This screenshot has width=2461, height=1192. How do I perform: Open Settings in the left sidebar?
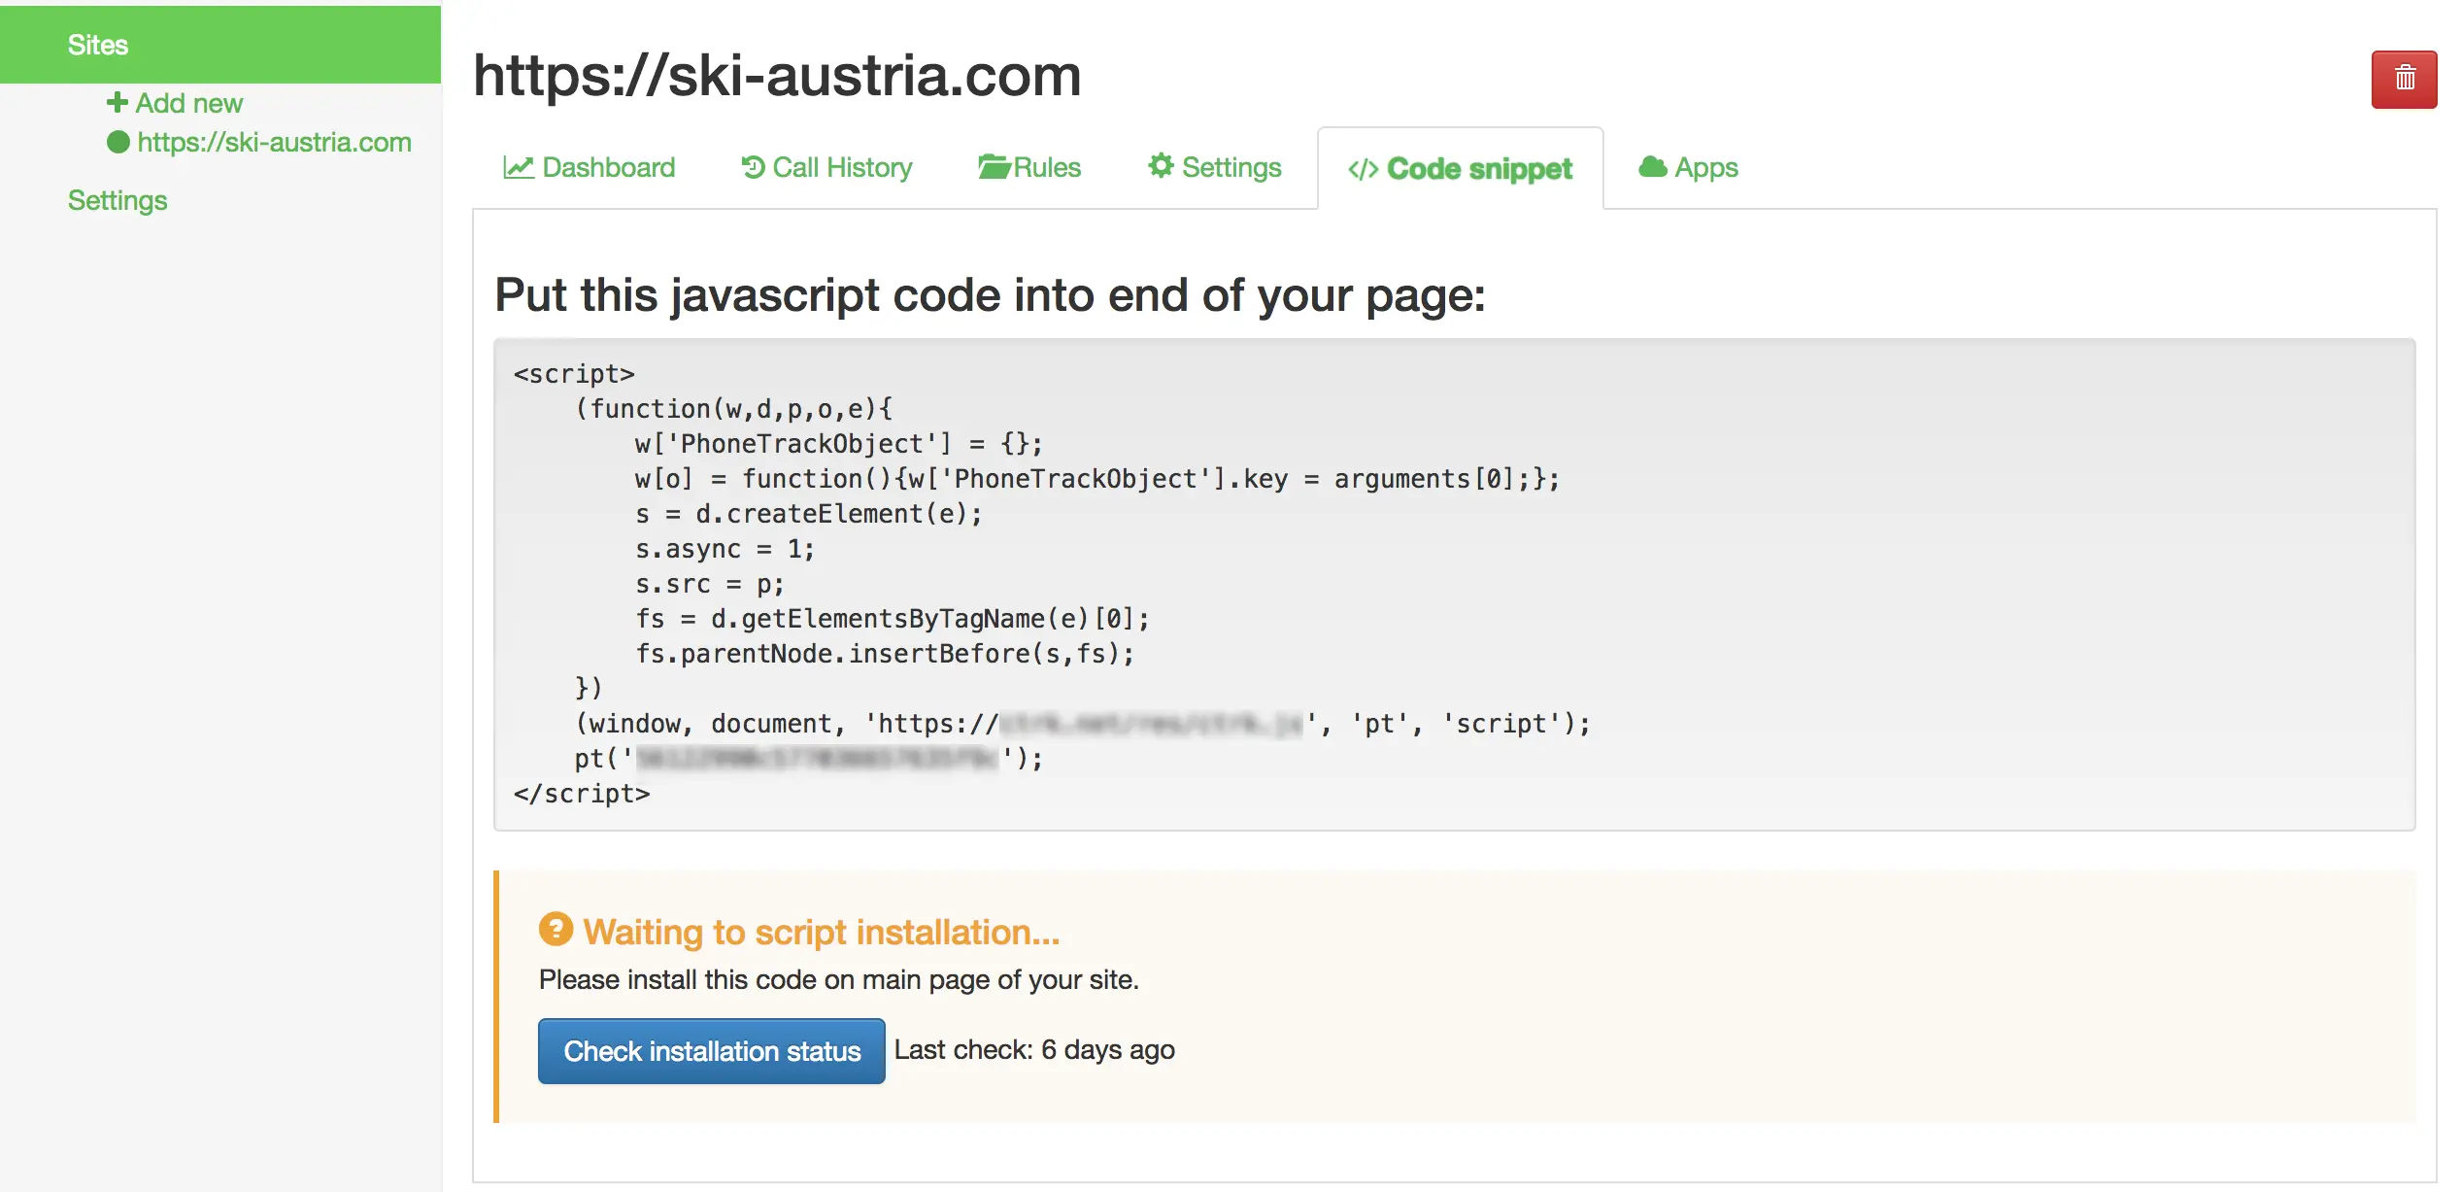[118, 200]
